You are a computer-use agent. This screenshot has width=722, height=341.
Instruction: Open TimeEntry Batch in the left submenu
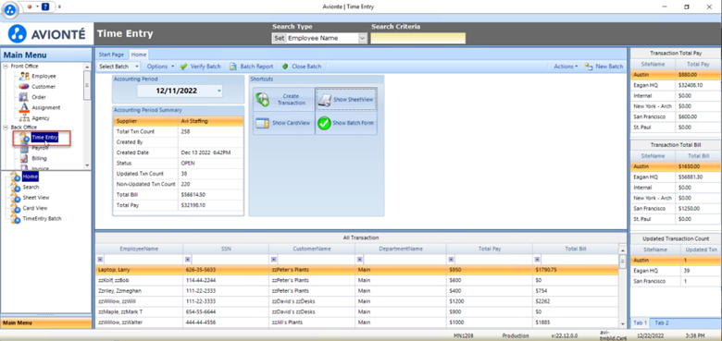42,219
